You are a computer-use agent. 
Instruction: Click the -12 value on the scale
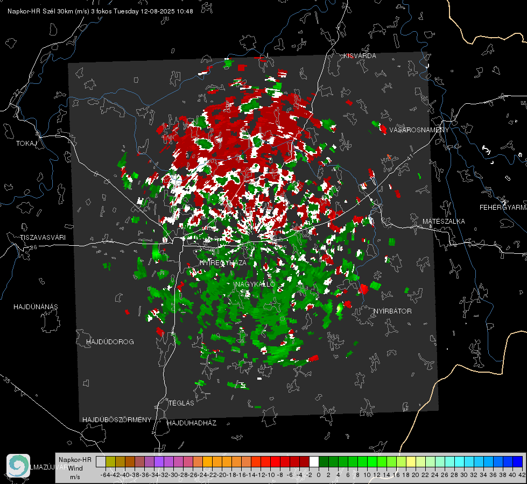(x=261, y=475)
